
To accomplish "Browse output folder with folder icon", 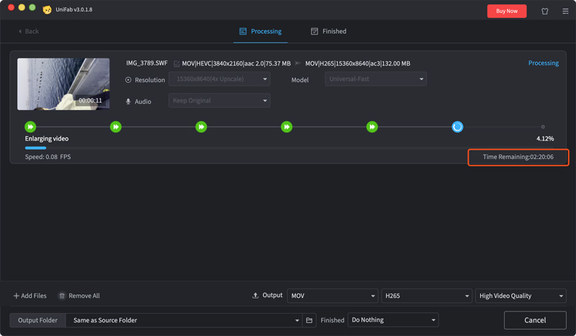I will (310, 320).
